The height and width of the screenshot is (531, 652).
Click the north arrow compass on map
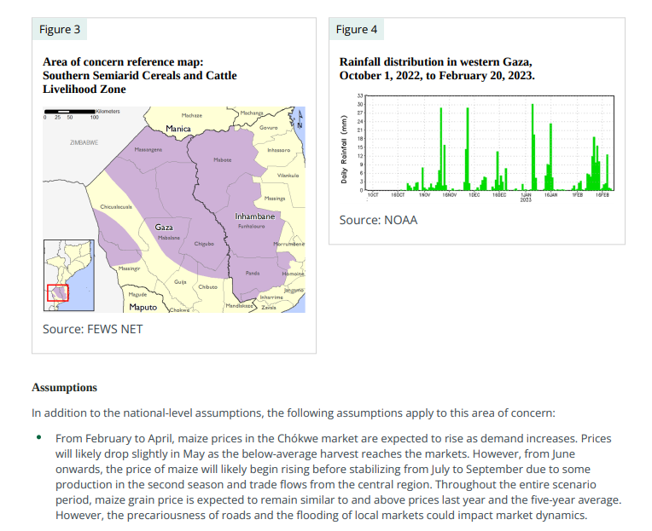(299, 121)
